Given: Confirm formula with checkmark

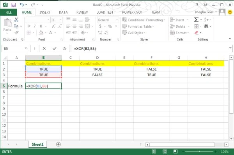Looking at the screenshot, I should (x=55, y=48).
